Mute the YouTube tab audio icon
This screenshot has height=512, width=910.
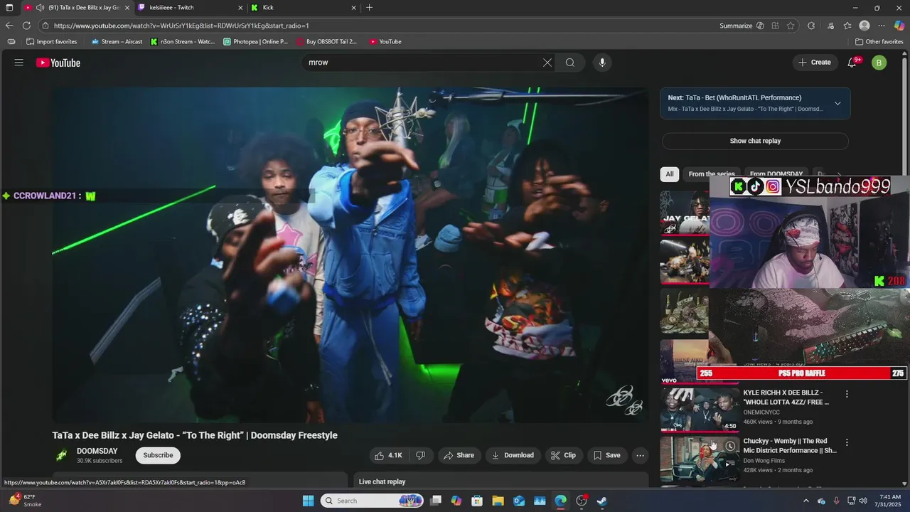(40, 8)
